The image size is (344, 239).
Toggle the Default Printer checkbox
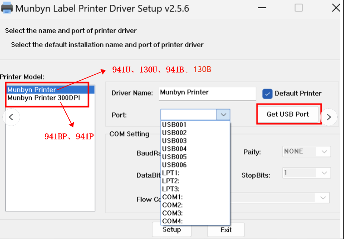(x=267, y=94)
